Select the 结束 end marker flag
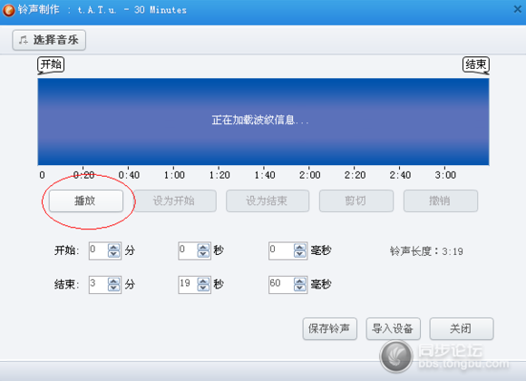526x381 pixels. coord(476,65)
